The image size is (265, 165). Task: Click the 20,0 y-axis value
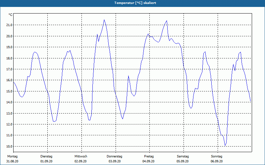(9, 36)
